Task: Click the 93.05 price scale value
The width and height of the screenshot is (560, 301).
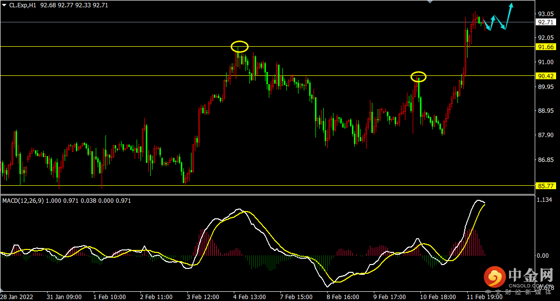Action: coord(546,14)
